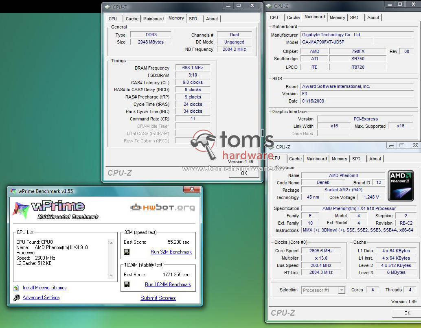The width and height of the screenshot is (421, 328).
Task: Open About tab in CPU-Z Mainboard window
Action: (x=373, y=17)
